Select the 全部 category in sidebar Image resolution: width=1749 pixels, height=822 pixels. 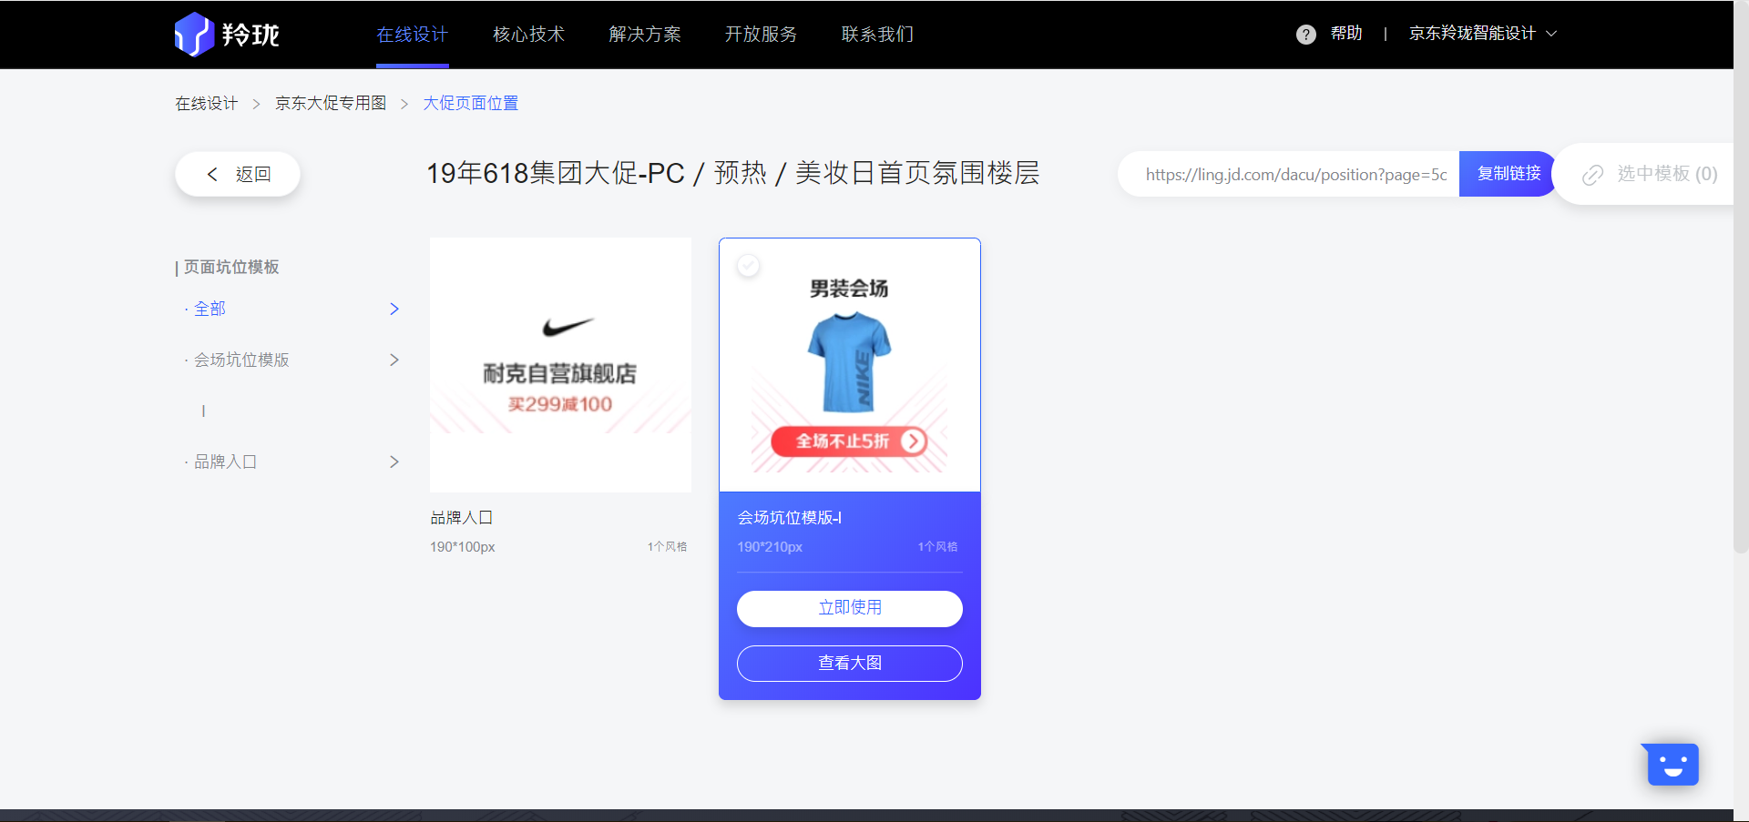point(210,309)
